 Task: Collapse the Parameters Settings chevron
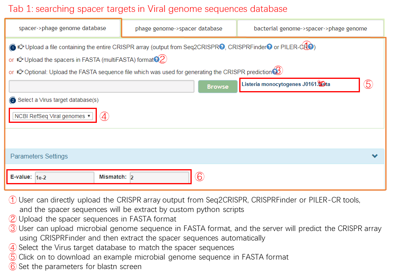pos(375,156)
